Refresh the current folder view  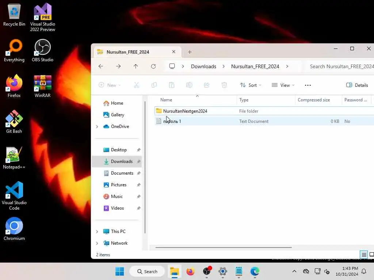(x=153, y=66)
